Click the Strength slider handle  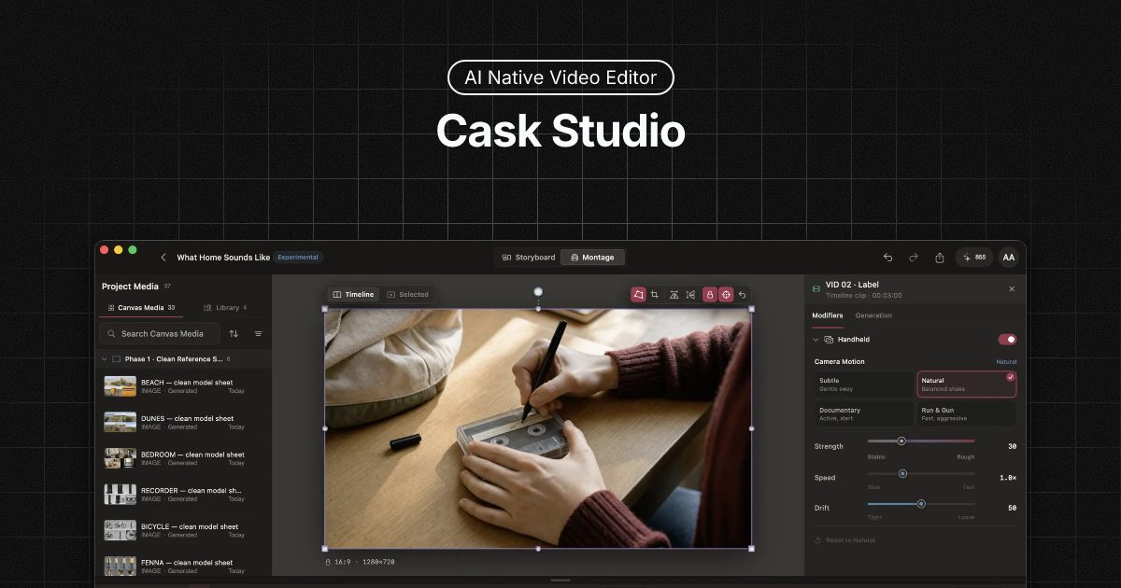point(901,441)
